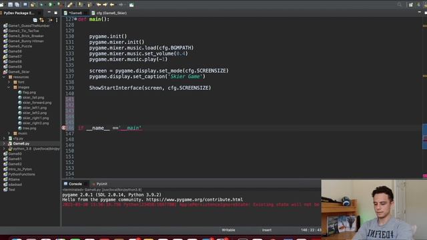The height and width of the screenshot is (240, 427).
Task: Open skier_right2.png file
Action: tap(35, 123)
